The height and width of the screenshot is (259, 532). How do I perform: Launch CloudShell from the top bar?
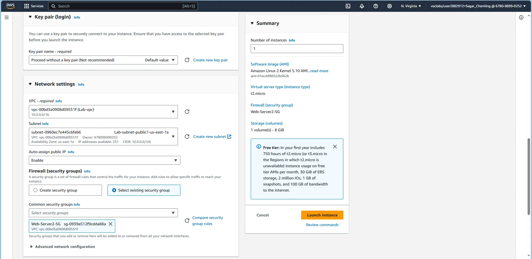point(348,6)
